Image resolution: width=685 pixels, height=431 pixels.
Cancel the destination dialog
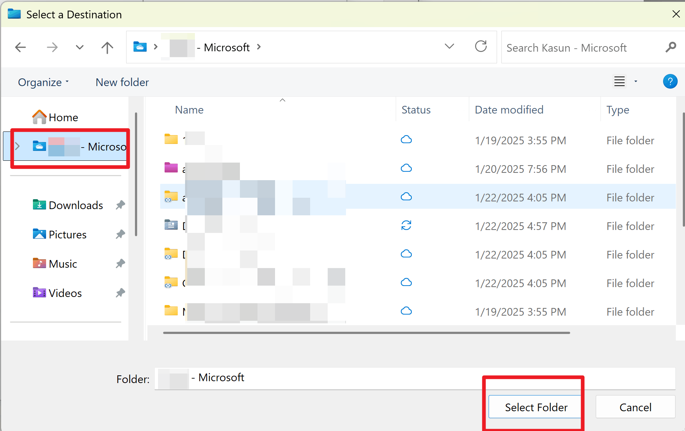(x=635, y=407)
